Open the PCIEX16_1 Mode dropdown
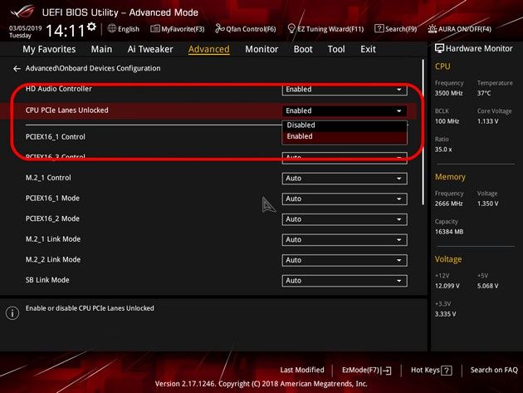This screenshot has width=523, height=393. click(x=345, y=199)
